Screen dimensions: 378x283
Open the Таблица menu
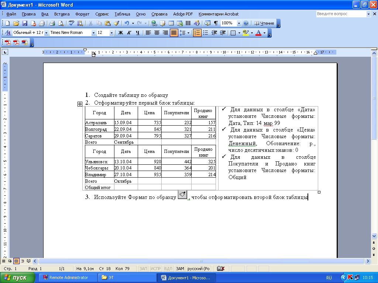(x=122, y=14)
